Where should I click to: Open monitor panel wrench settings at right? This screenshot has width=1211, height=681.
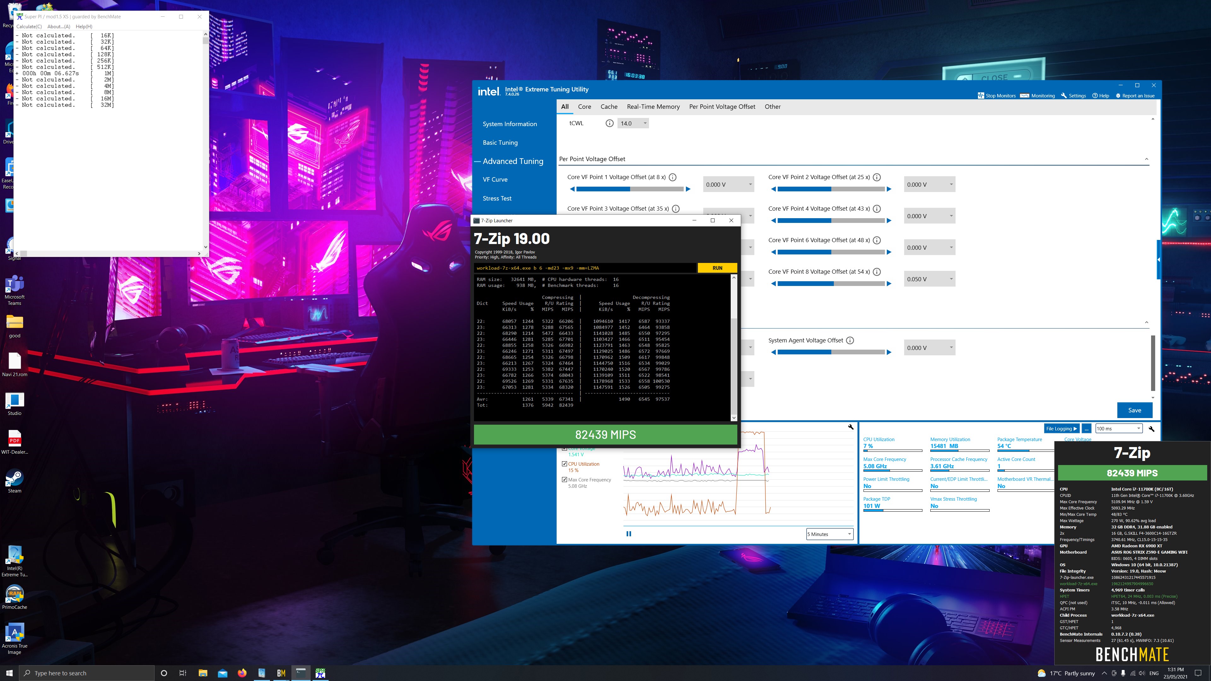pyautogui.click(x=1151, y=429)
